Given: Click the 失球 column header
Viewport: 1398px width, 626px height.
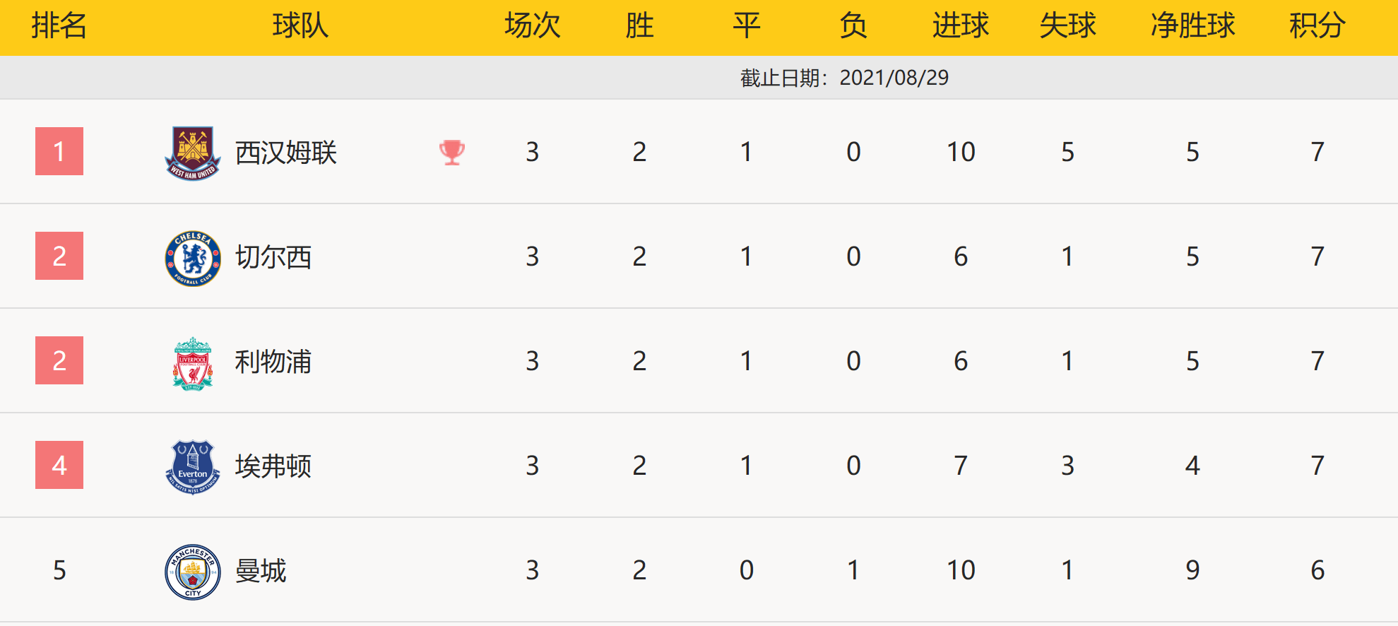Looking at the screenshot, I should click(1067, 26).
